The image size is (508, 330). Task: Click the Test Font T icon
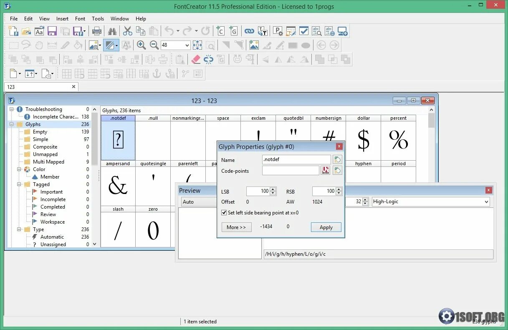[x=262, y=31]
